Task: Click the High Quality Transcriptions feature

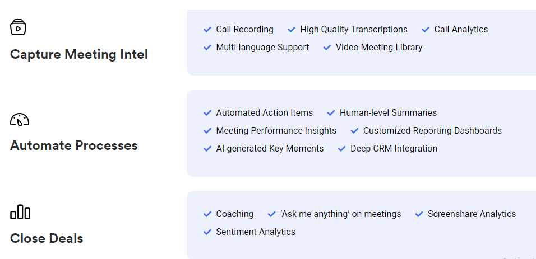Action: [354, 30]
